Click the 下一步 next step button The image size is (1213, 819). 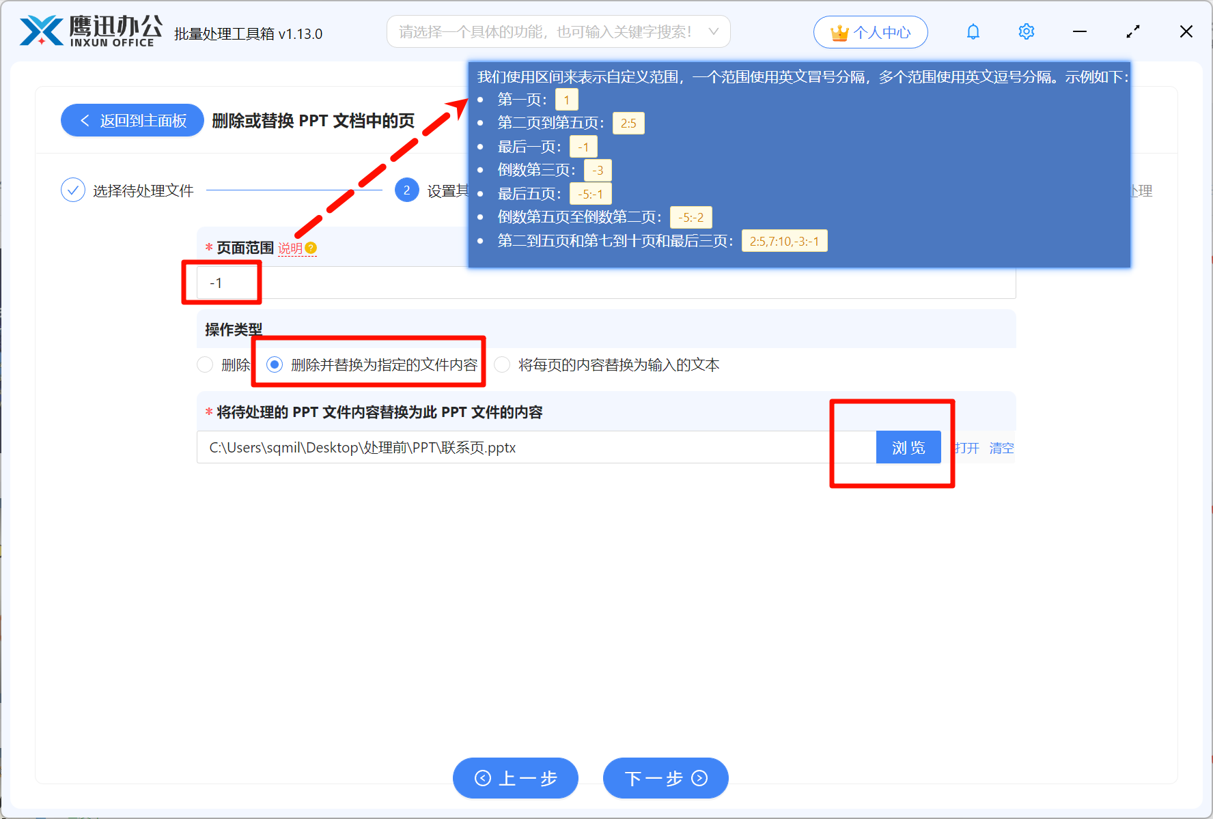(665, 778)
